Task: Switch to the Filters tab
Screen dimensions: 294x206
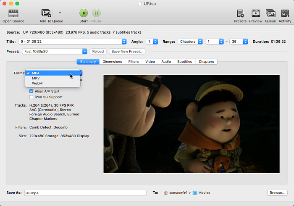Action: click(x=134, y=62)
